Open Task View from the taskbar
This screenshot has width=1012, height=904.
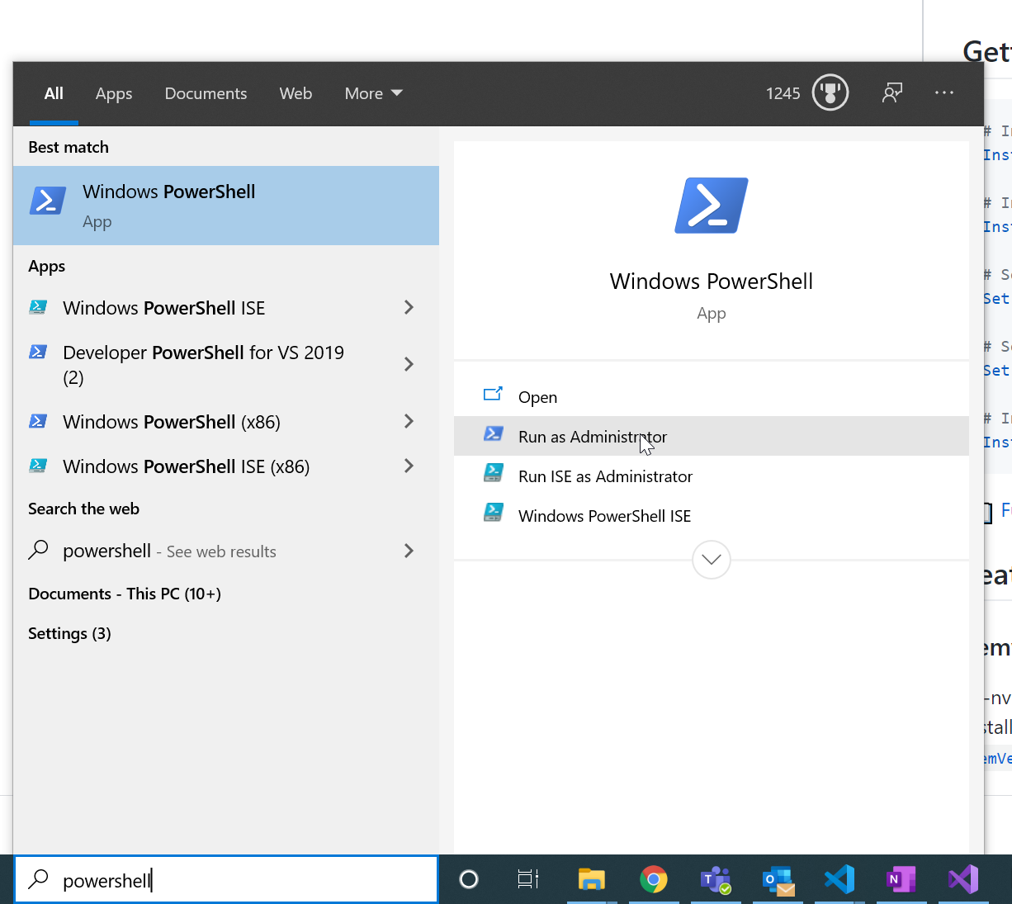pyautogui.click(x=528, y=879)
